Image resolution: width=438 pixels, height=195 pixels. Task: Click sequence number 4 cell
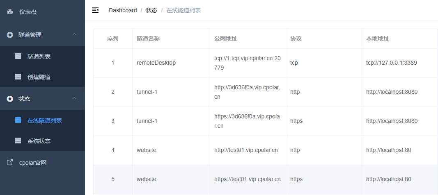pos(113,150)
